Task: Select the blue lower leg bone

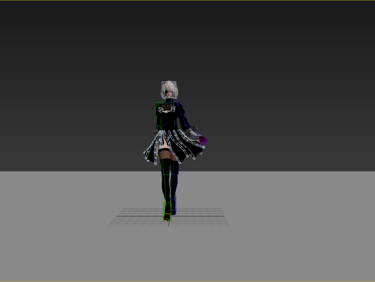Action: [174, 187]
